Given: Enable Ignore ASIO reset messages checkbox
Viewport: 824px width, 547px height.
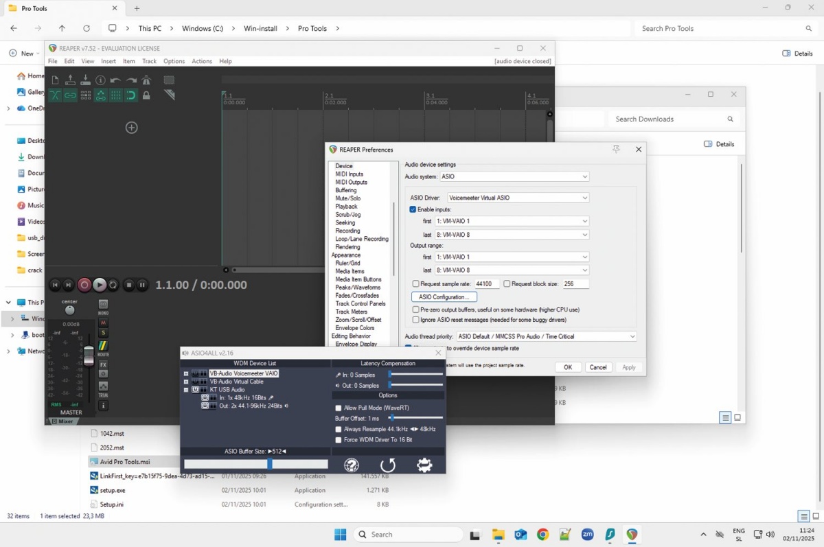Looking at the screenshot, I should pos(415,319).
